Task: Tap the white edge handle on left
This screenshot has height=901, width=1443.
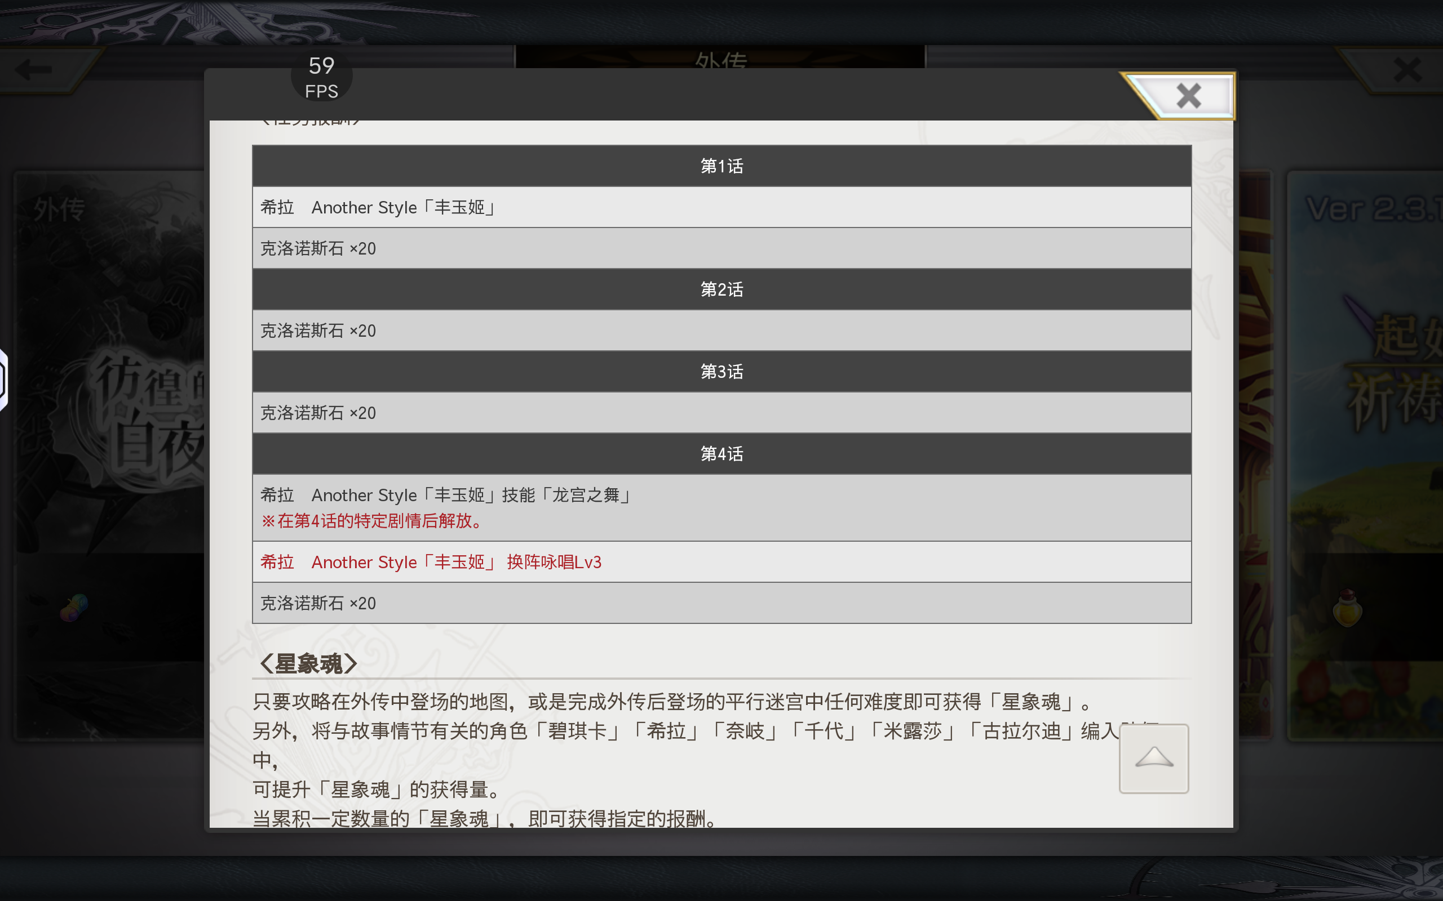Action: (x=3, y=380)
